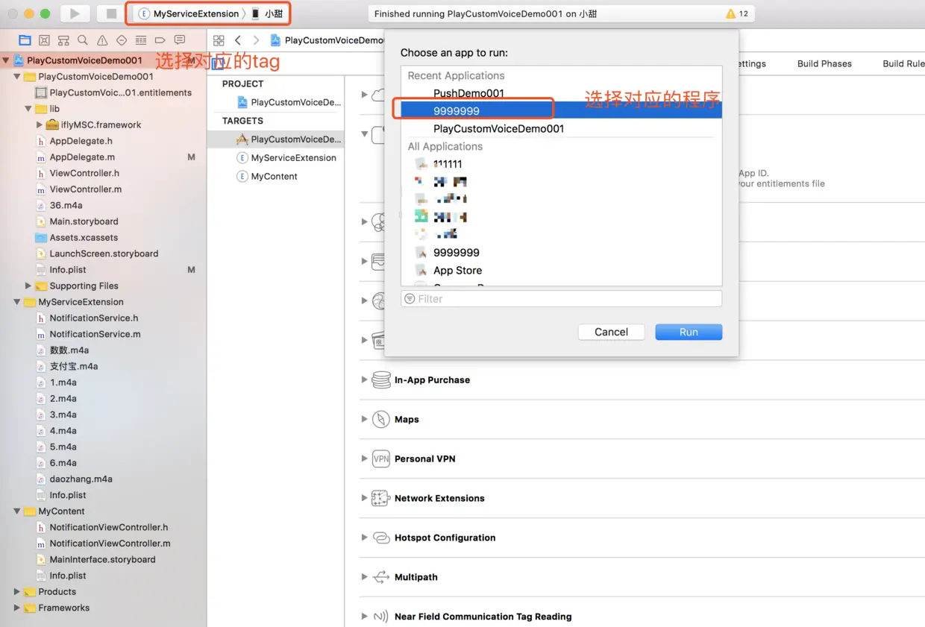Go forward with the right chevron
The width and height of the screenshot is (925, 627).
(256, 40)
